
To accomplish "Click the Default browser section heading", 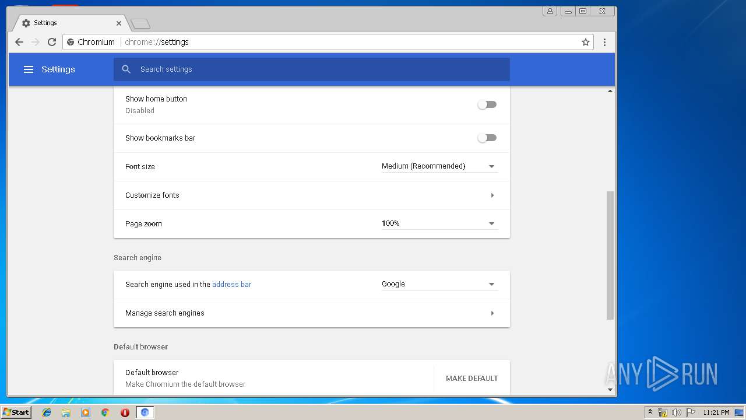I will tap(140, 347).
